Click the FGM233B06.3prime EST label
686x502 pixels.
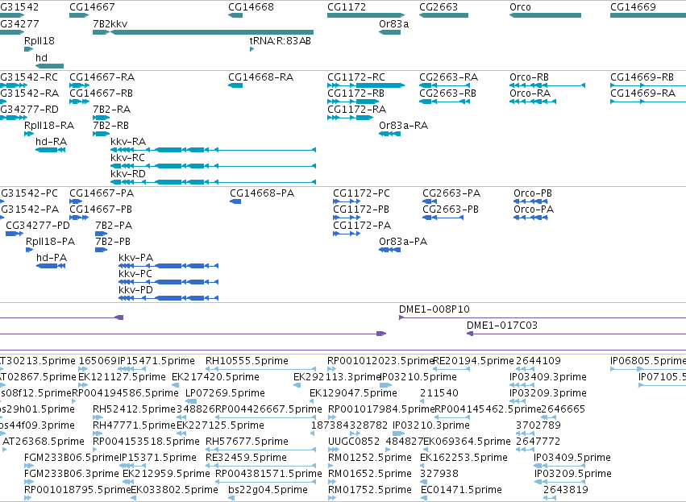click(71, 474)
